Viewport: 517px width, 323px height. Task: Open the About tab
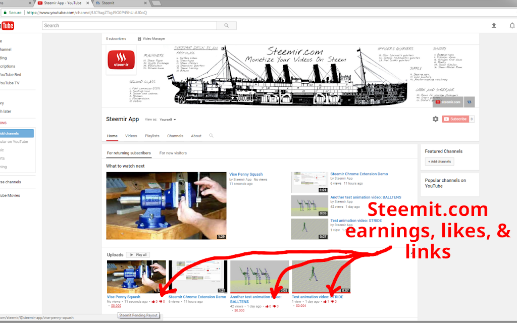tap(196, 136)
